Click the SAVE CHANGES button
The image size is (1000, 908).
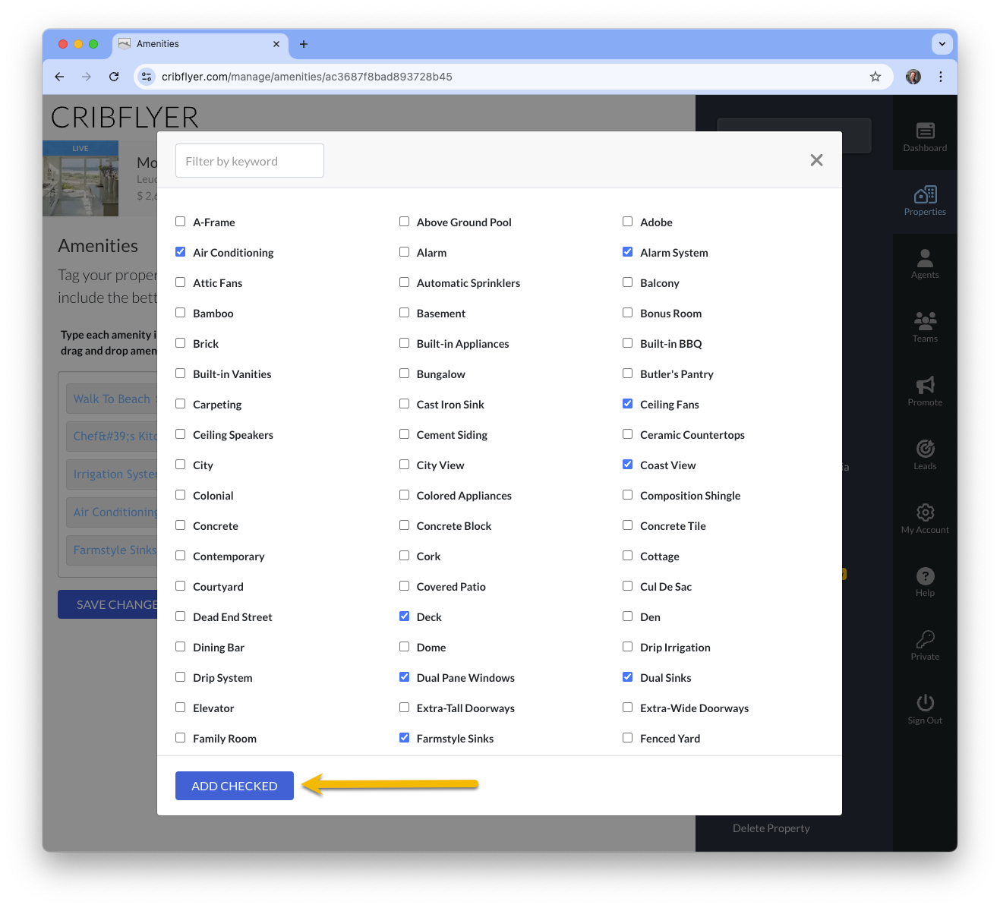coord(108,604)
